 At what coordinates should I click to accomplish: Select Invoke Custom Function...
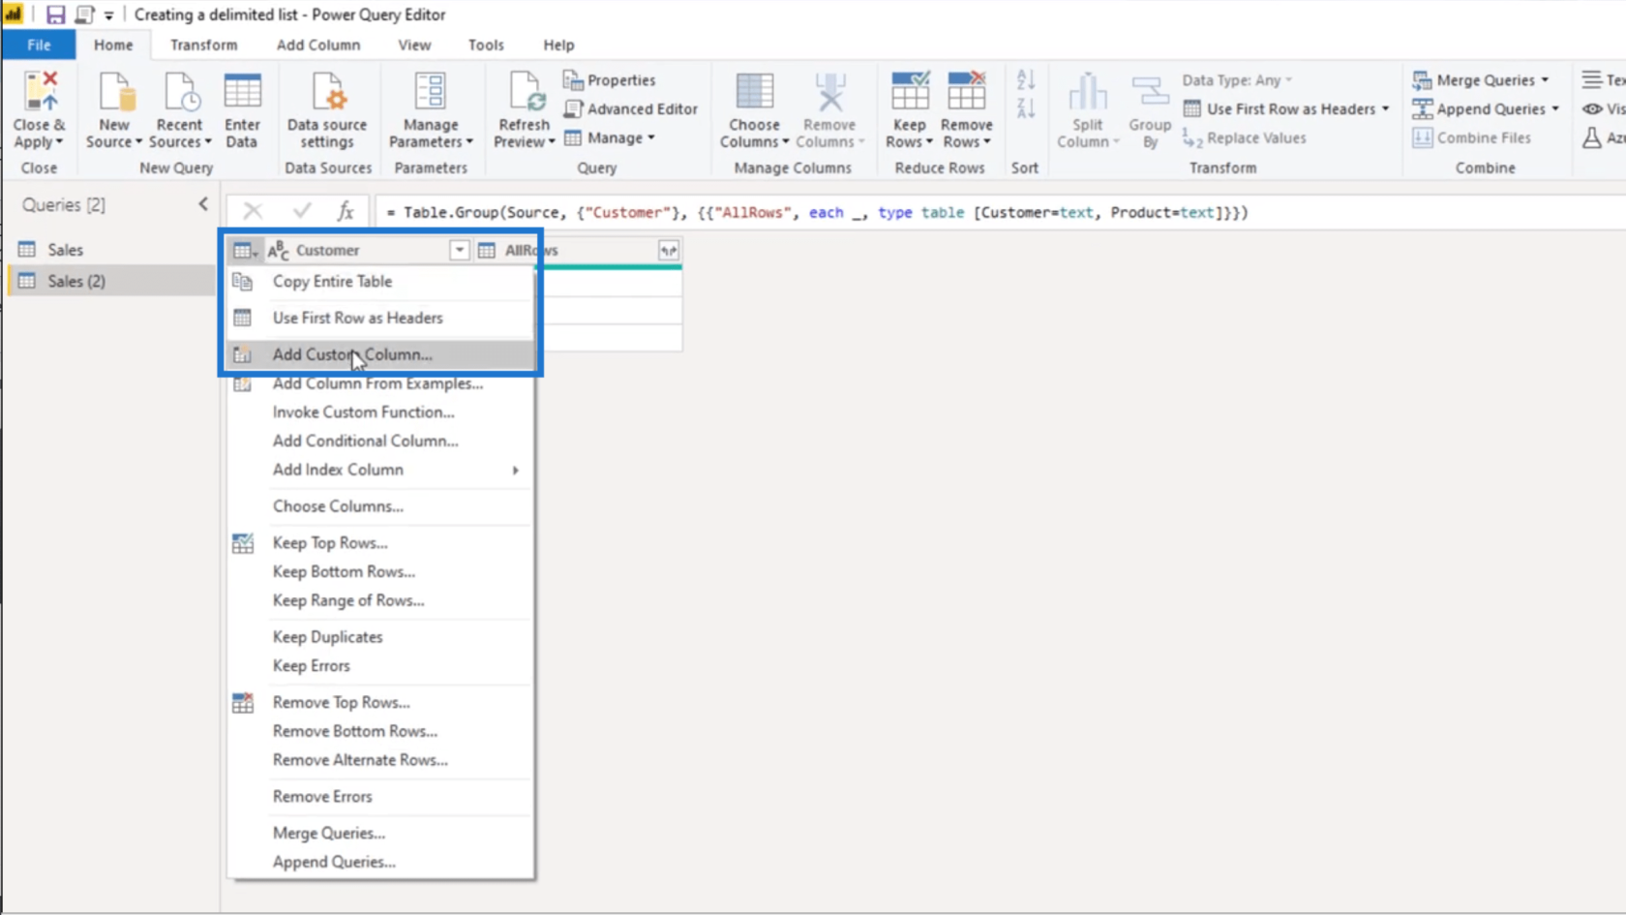(380, 412)
